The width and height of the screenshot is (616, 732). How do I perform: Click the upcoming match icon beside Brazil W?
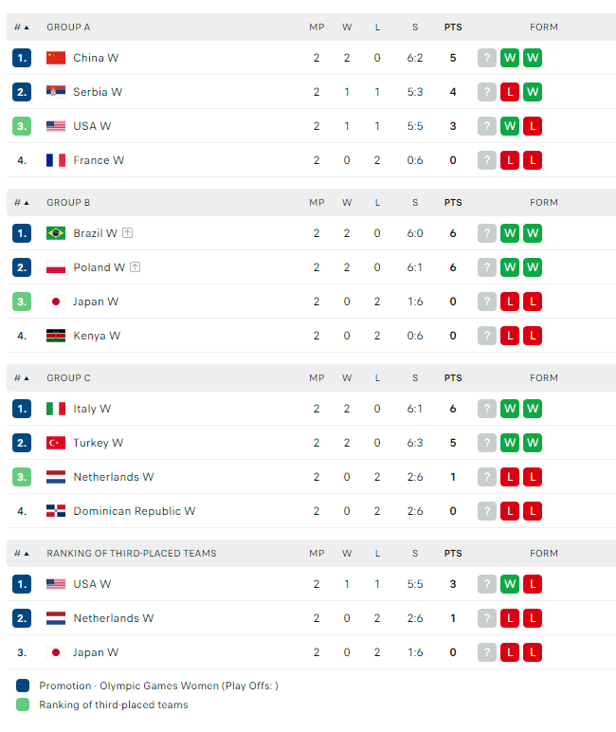click(x=127, y=233)
